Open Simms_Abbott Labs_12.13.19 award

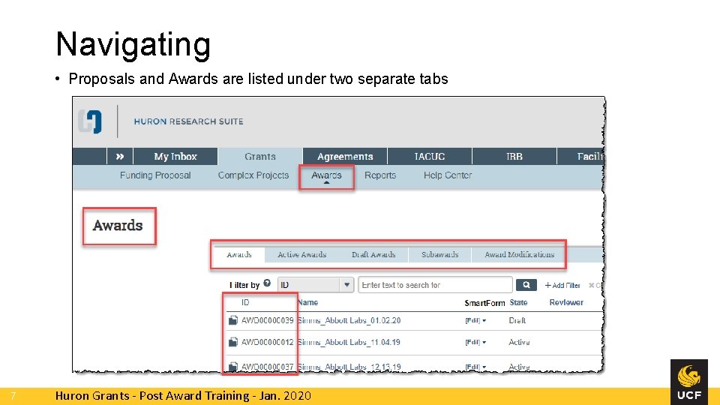click(349, 367)
